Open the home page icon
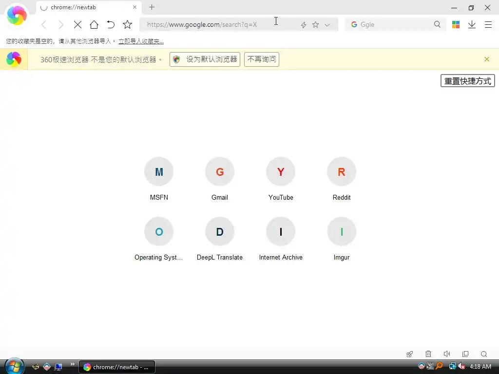499x374 pixels. click(x=94, y=24)
